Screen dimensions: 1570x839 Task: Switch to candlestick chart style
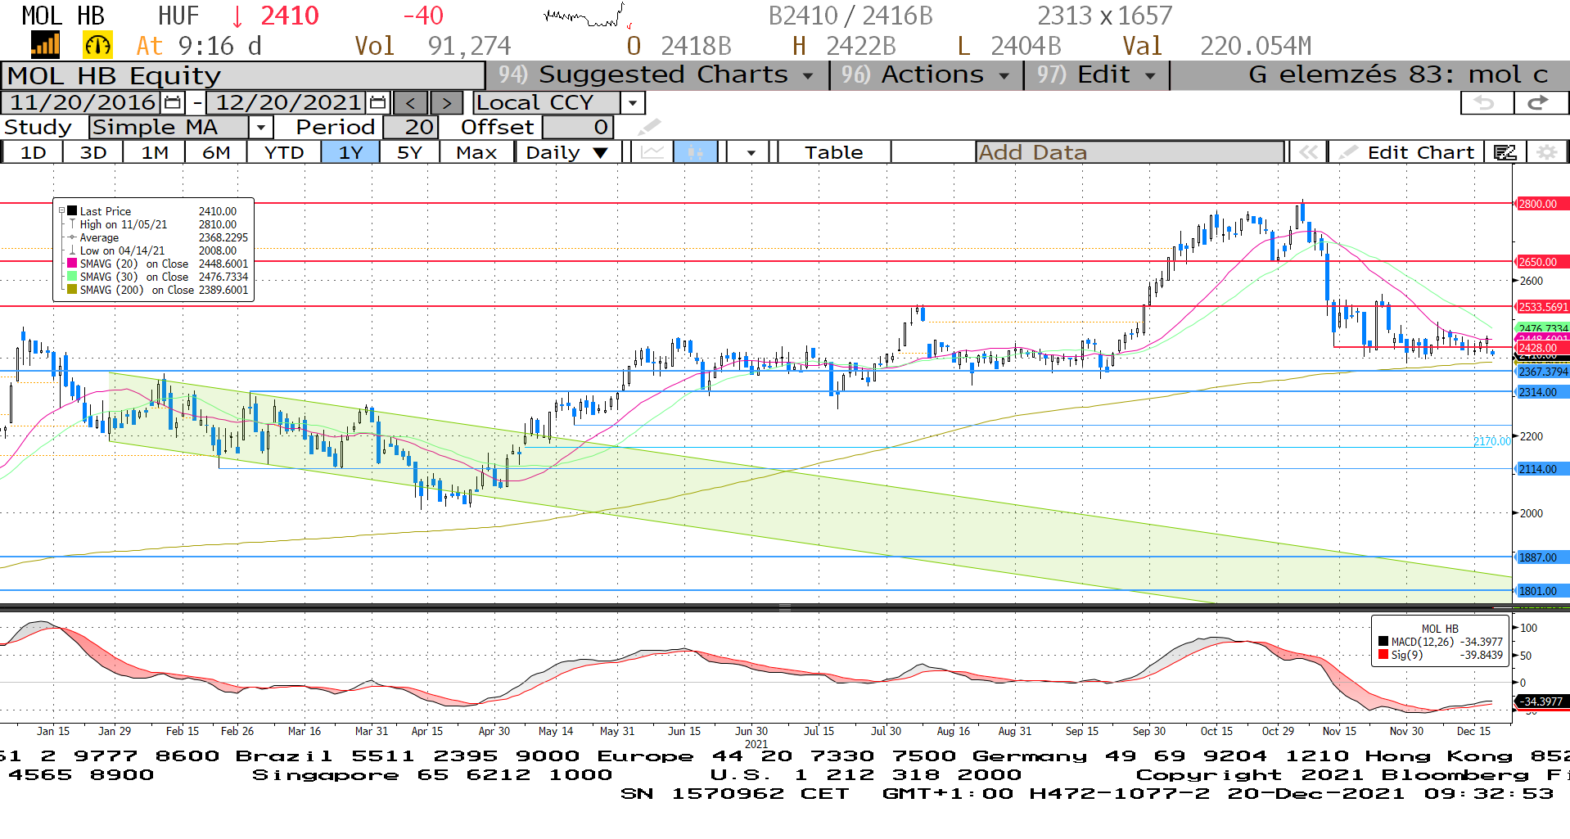[x=695, y=152]
